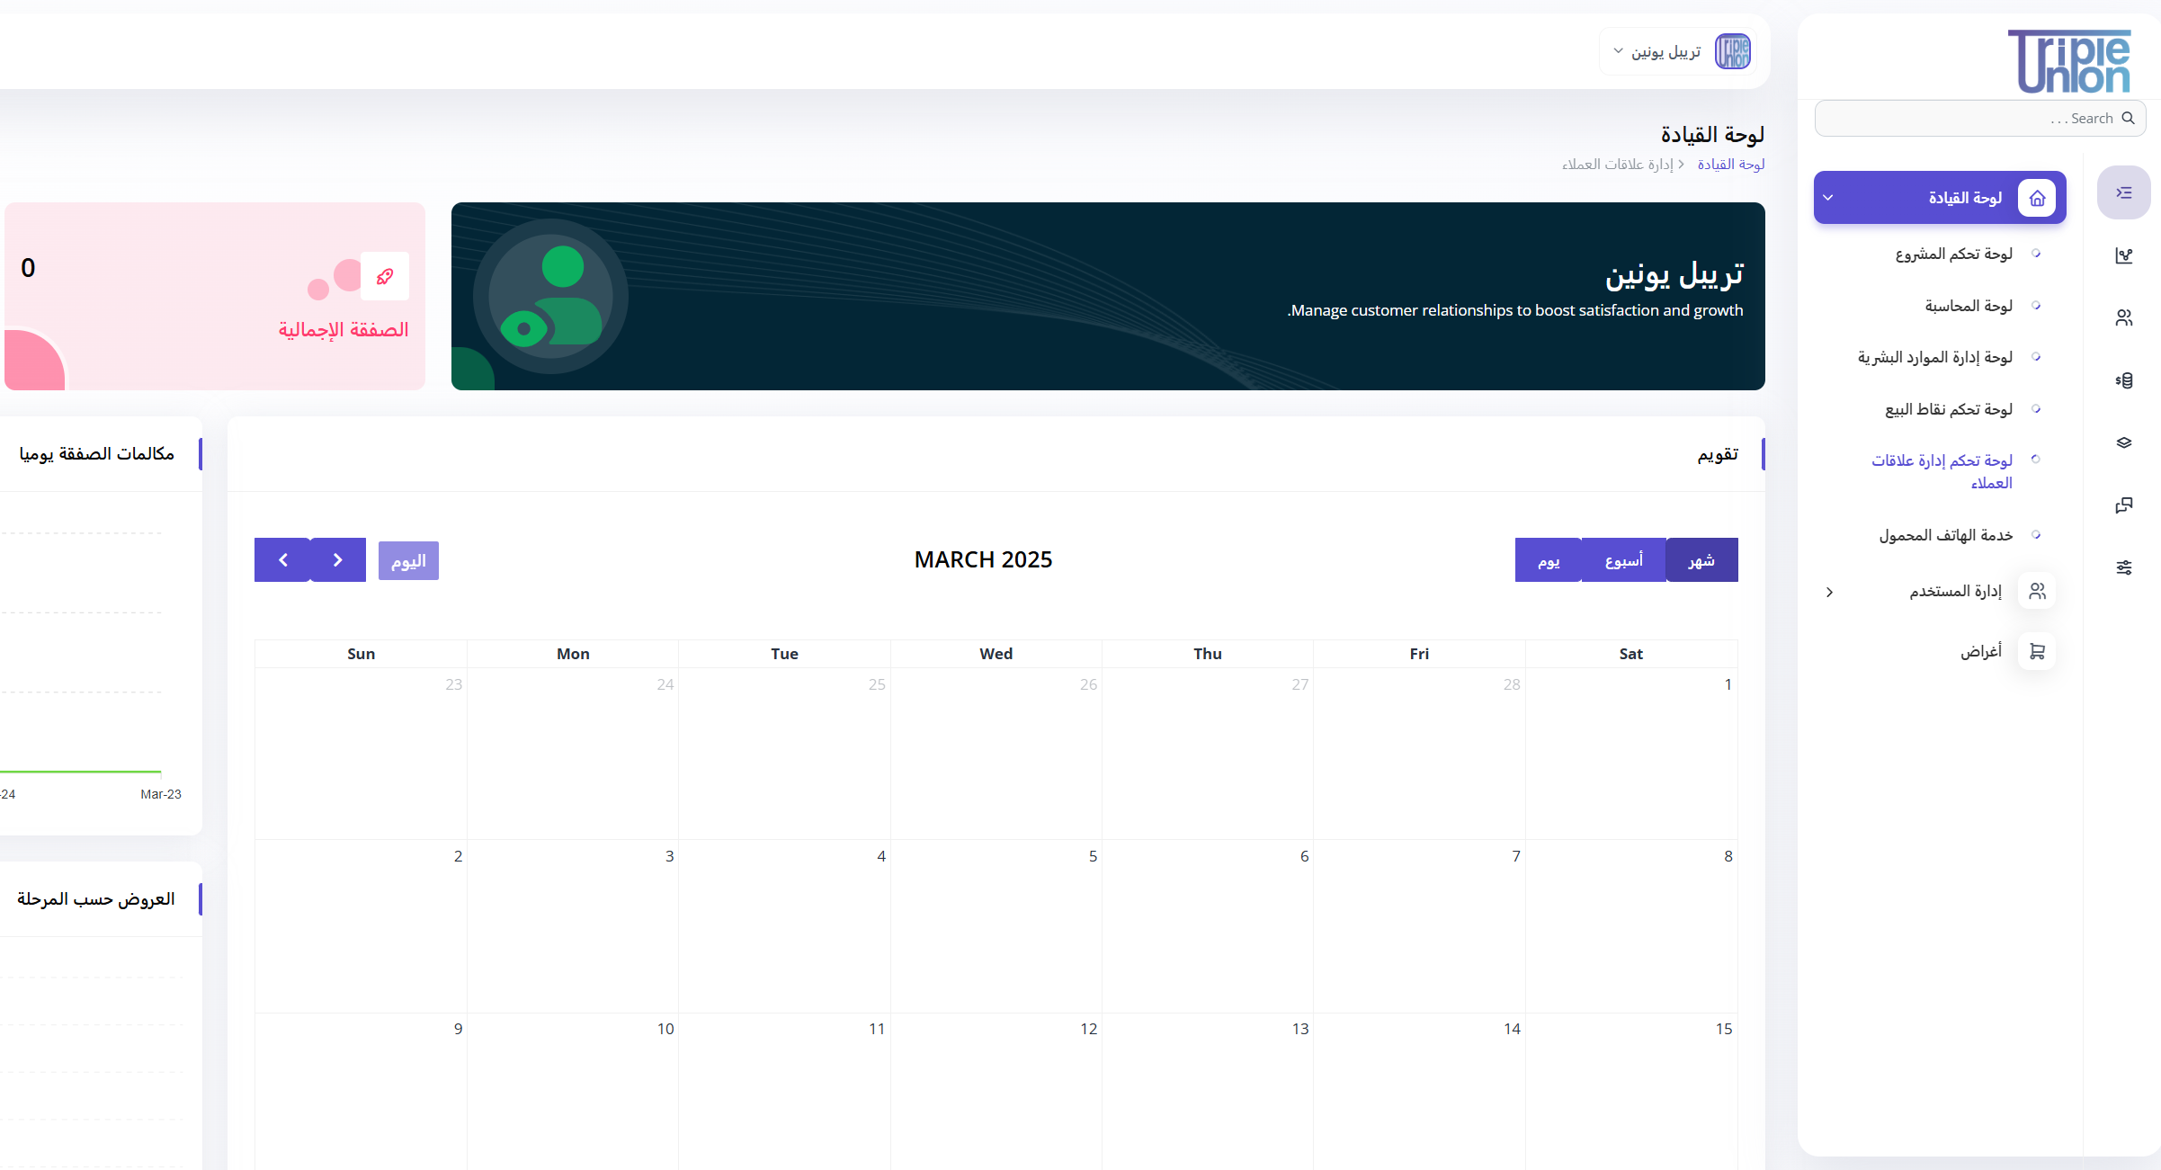
Task: Open لوحة تحكم نقاط البيع item
Action: 1948,409
